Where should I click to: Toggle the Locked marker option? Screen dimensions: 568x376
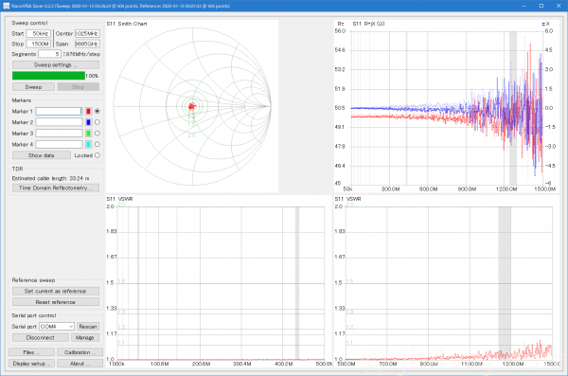(x=98, y=155)
